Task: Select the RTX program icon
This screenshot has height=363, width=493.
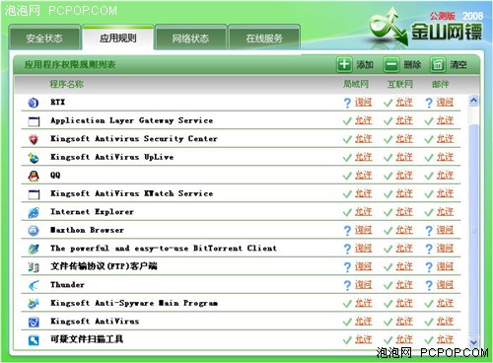Action: point(34,103)
